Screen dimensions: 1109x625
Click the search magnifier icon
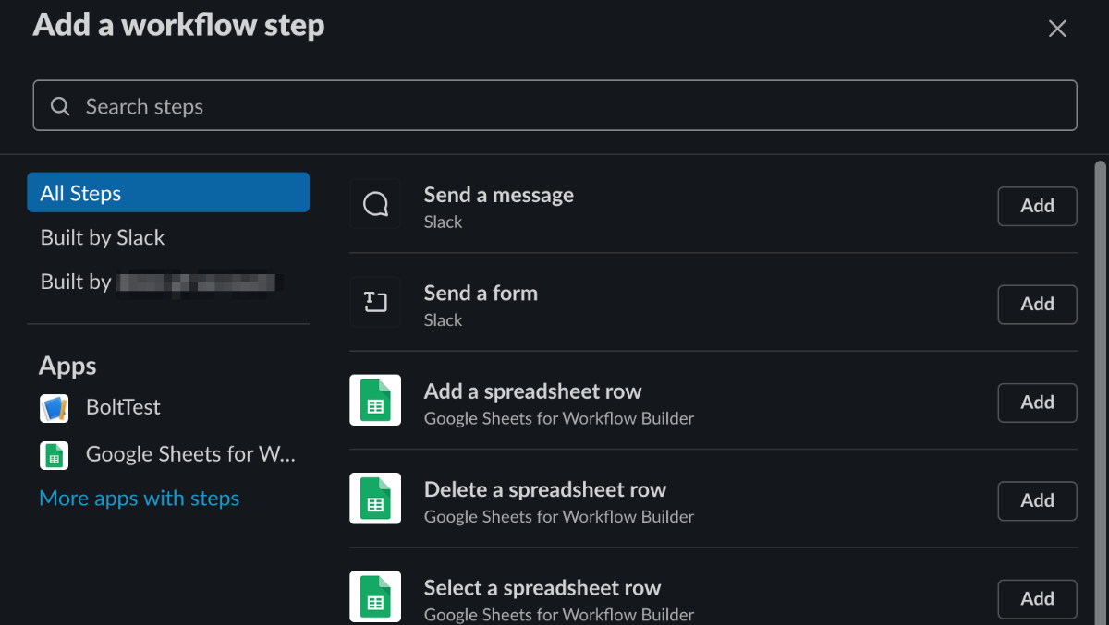(x=60, y=106)
